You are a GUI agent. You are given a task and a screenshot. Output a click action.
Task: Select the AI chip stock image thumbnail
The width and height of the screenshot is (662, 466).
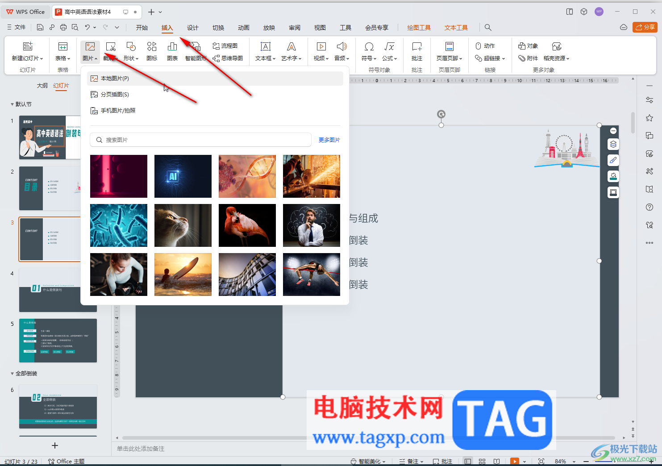(x=183, y=176)
